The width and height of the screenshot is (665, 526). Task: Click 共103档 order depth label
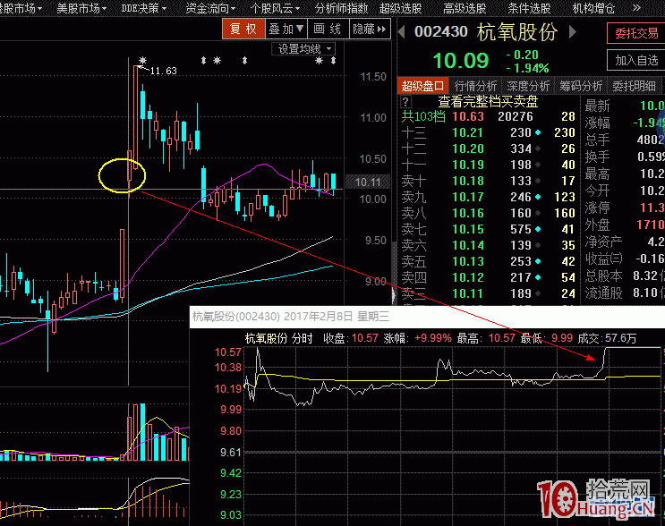(423, 116)
